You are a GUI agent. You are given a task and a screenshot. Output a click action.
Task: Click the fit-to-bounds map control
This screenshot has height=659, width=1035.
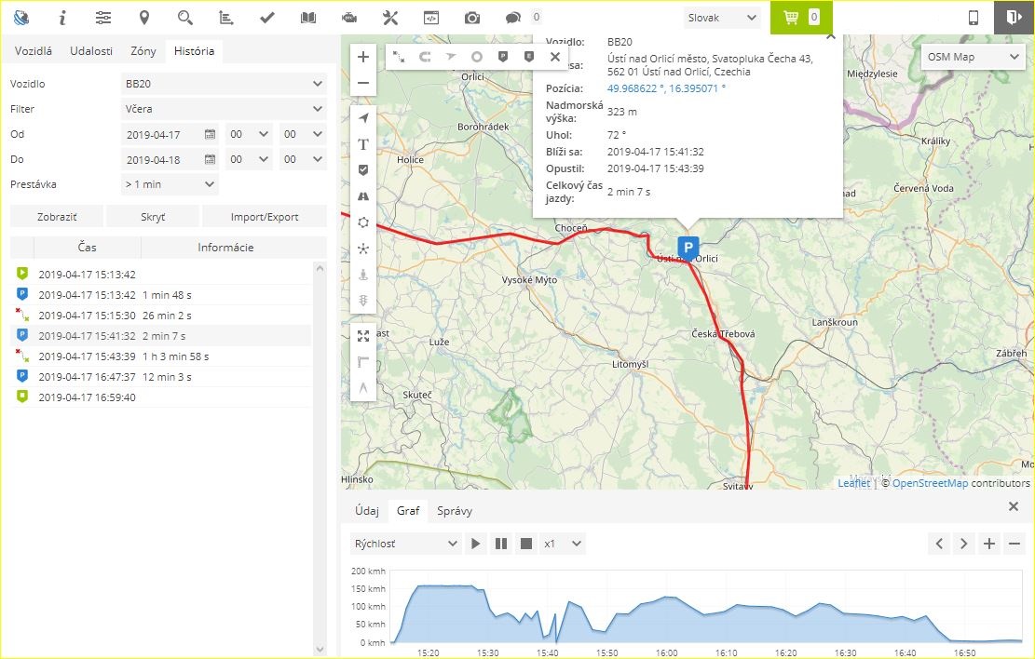tap(363, 336)
